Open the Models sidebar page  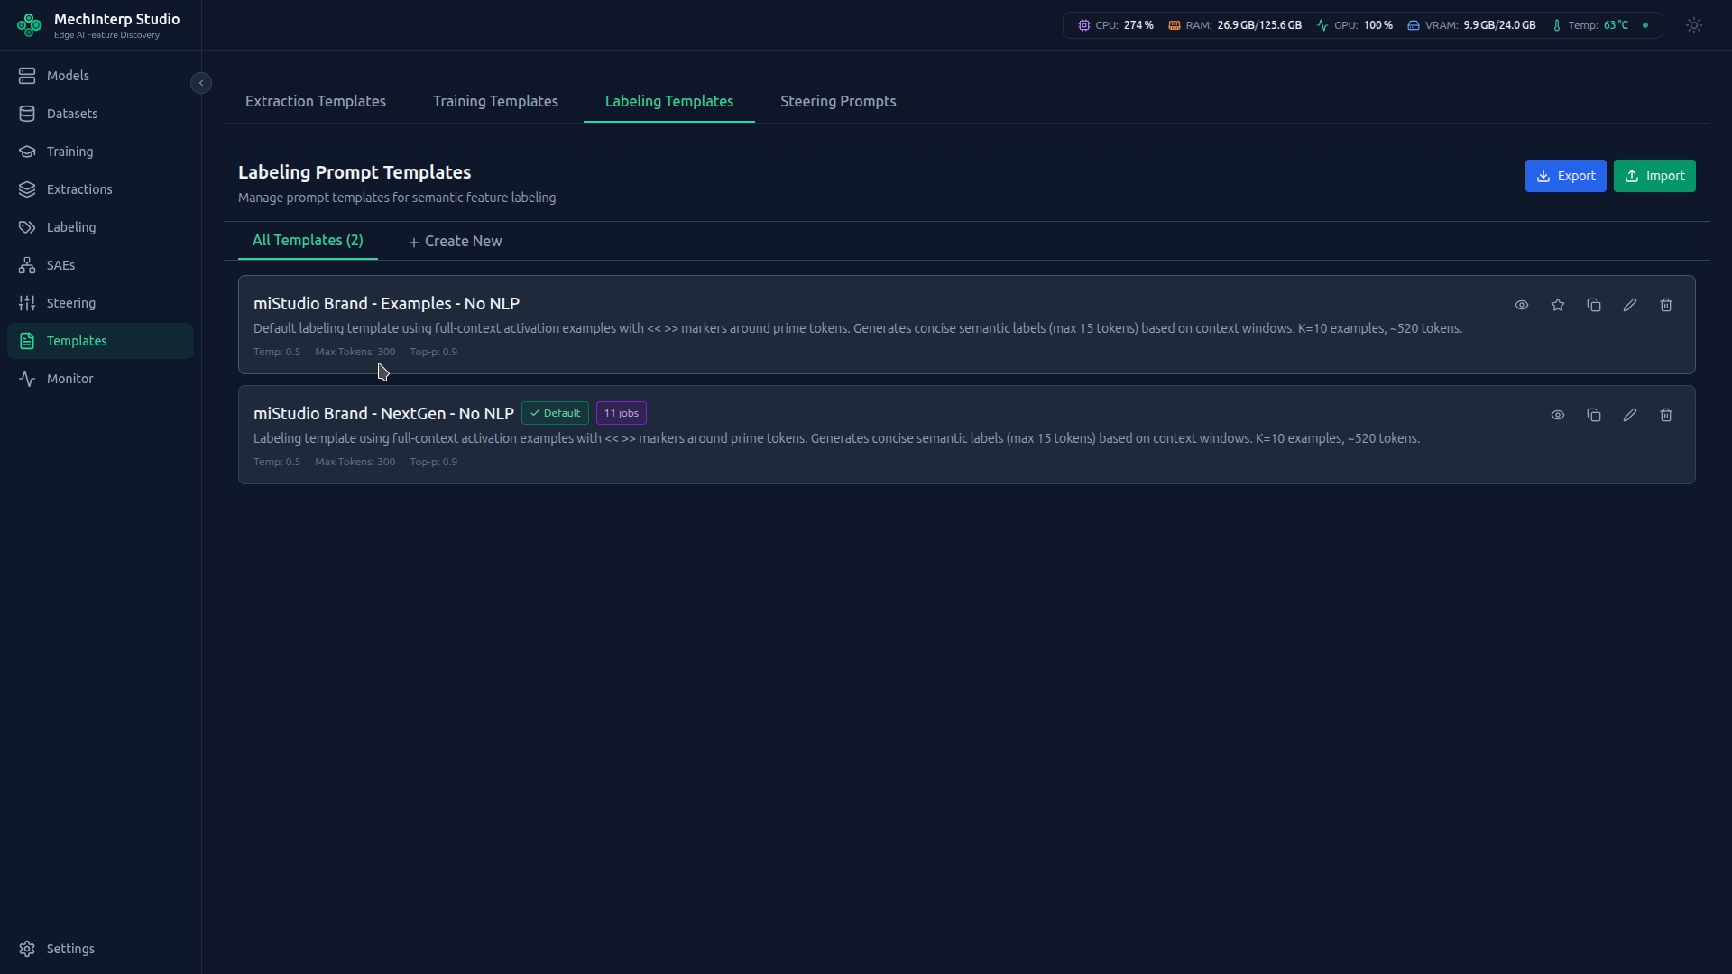(x=100, y=76)
